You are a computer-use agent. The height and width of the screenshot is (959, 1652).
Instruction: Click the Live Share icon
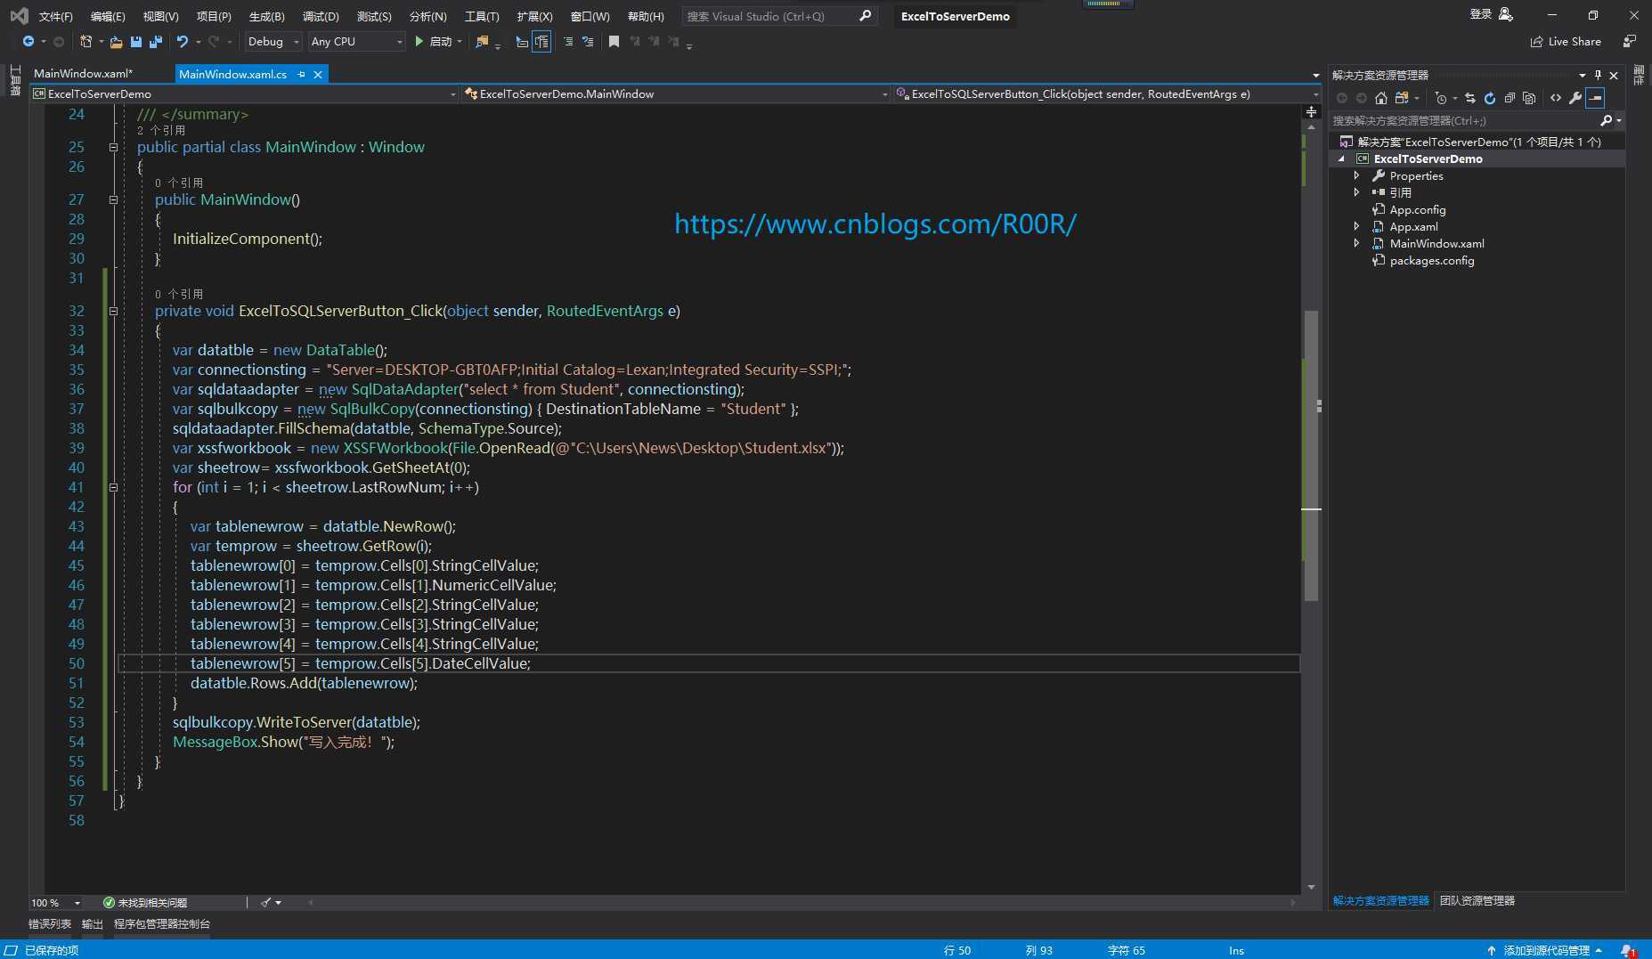coord(1536,42)
